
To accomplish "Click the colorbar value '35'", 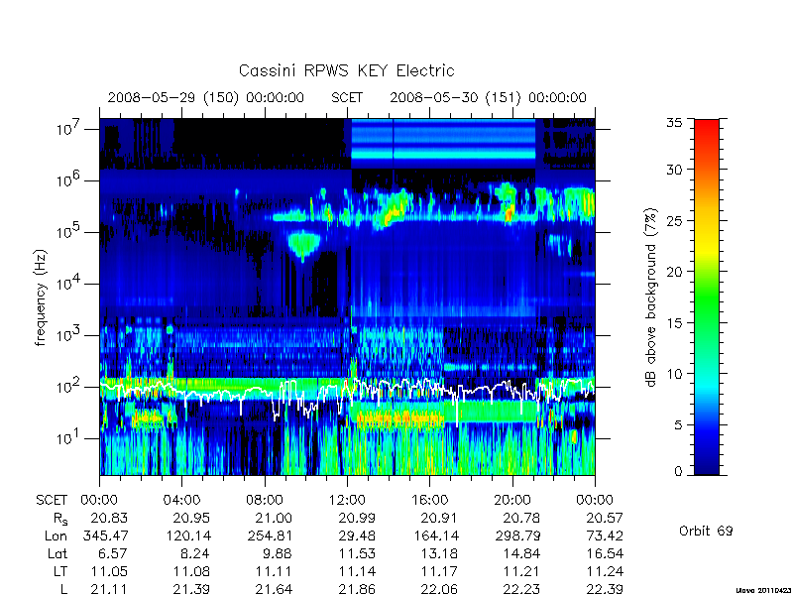I will point(677,123).
